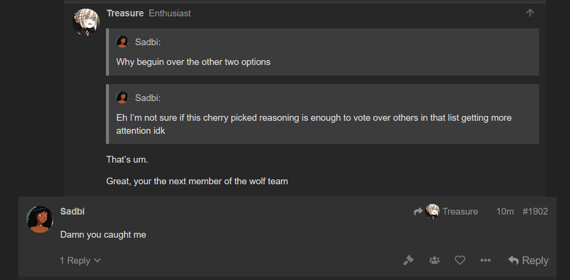Screen dimensions: 570x280
Task: Click the Sadbi username in post header
Action: point(72,211)
